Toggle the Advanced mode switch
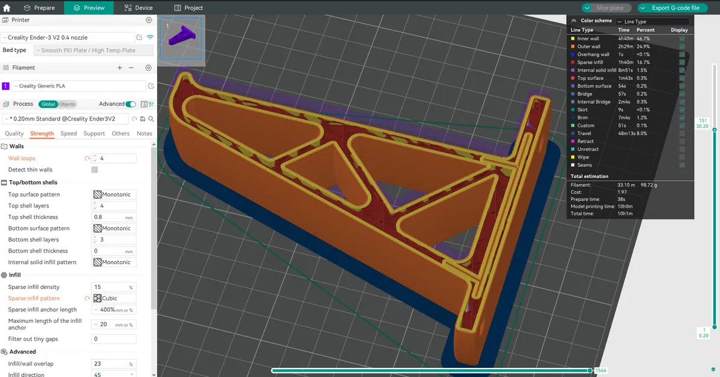Viewport: 720px width, 377px height. pyautogui.click(x=131, y=104)
